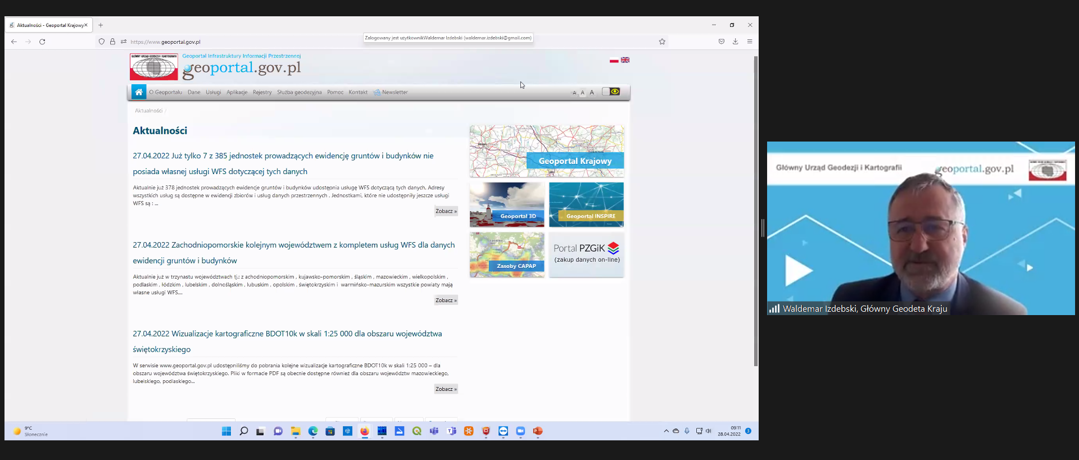Viewport: 1079px width, 460px height.
Task: Open Microsoft Edge from the taskbar
Action: 313,431
